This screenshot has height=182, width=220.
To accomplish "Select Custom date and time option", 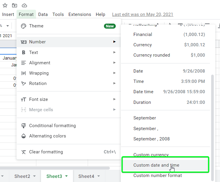I will 156,165.
